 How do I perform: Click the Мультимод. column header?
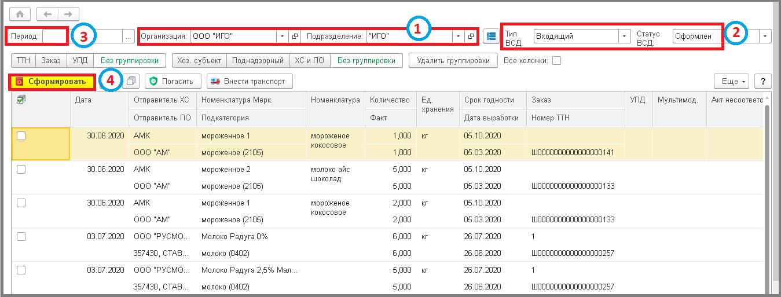pos(680,109)
